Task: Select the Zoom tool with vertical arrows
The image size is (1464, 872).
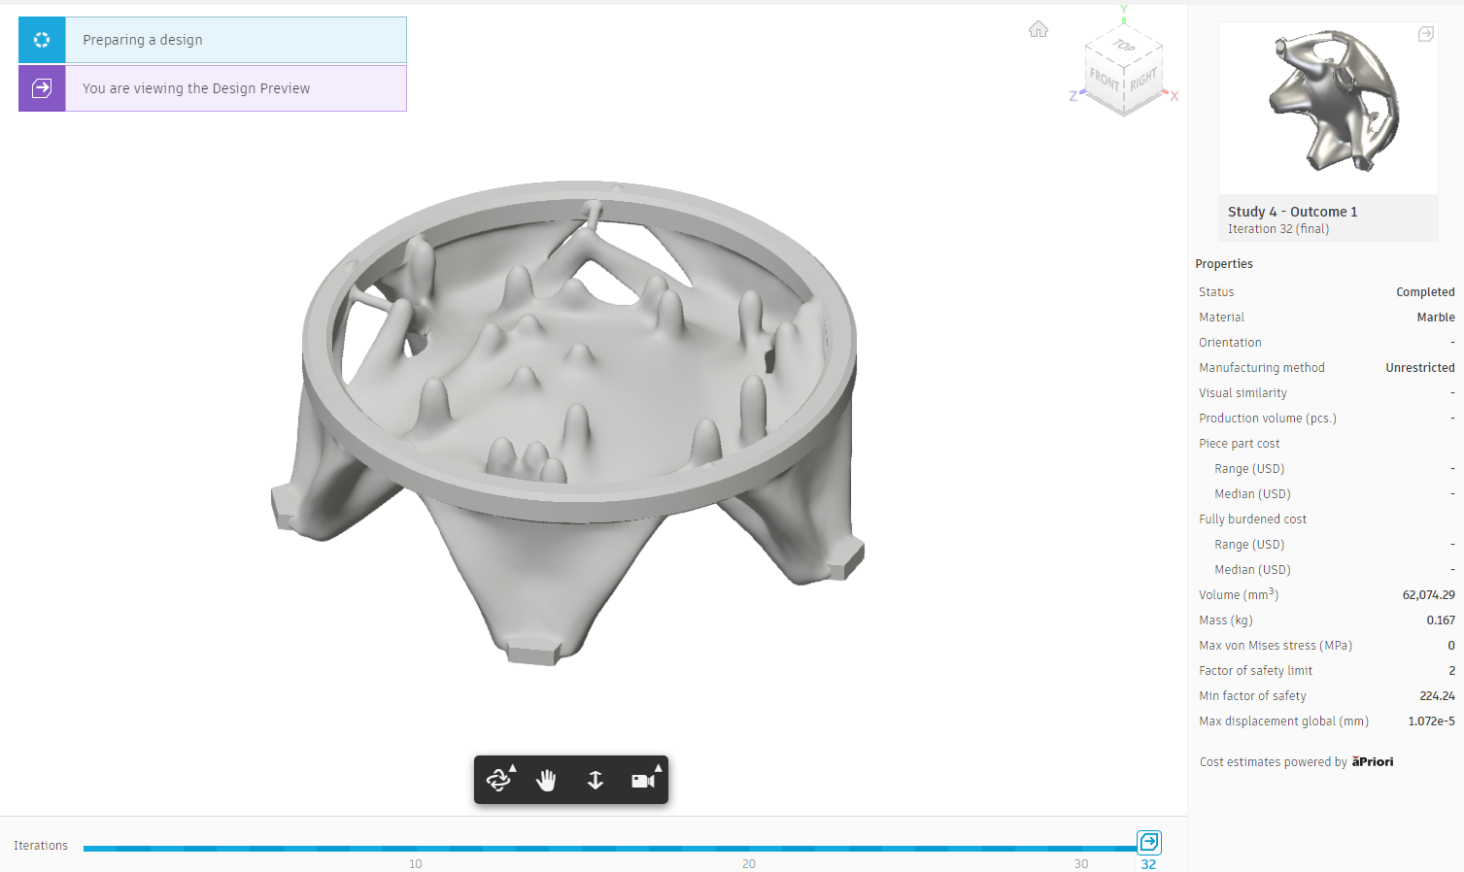Action: pos(596,780)
